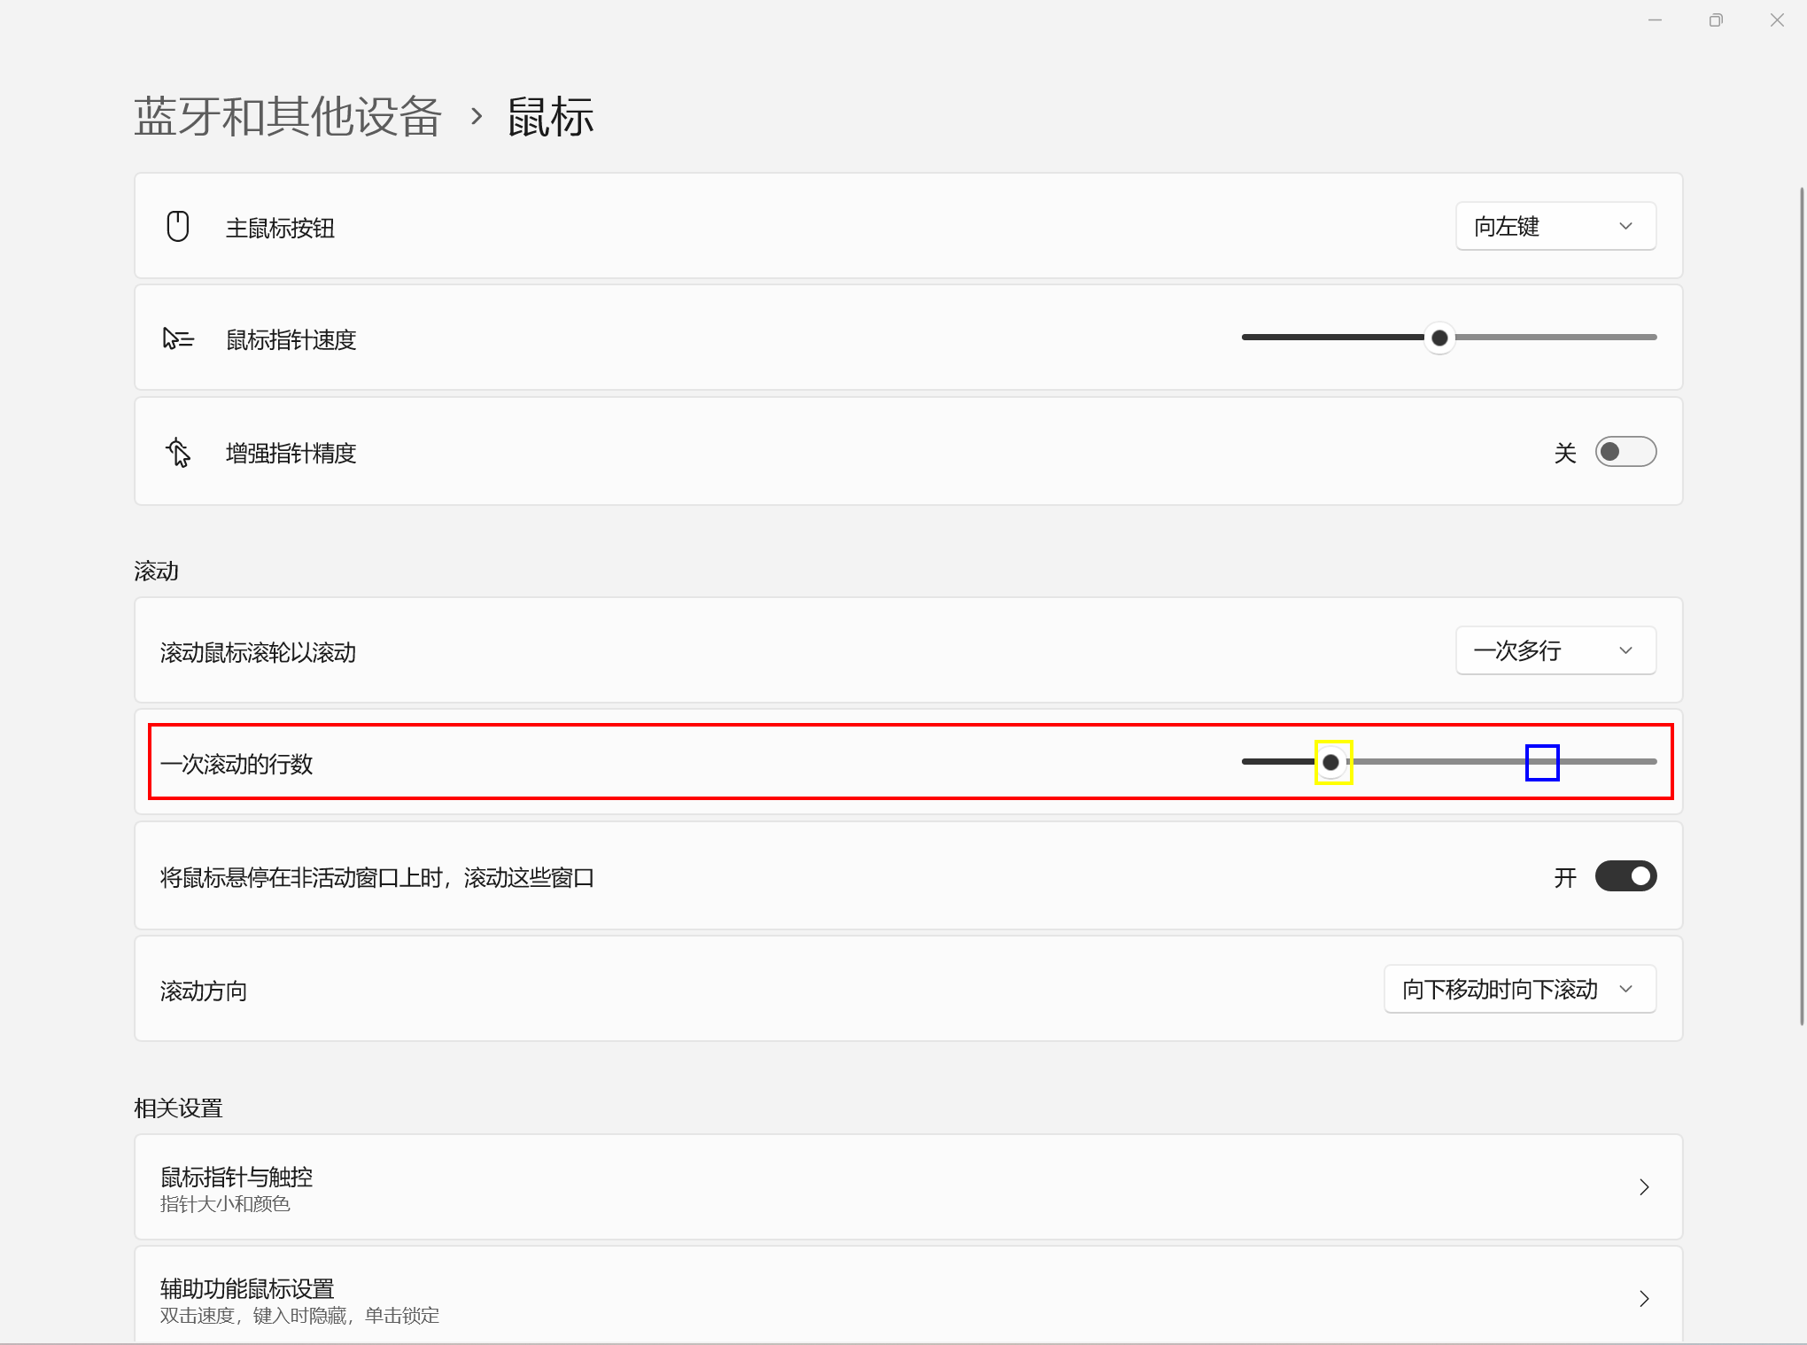Click the pointer precision icon beside 增强指针精度
The height and width of the screenshot is (1345, 1807).
tap(178, 452)
